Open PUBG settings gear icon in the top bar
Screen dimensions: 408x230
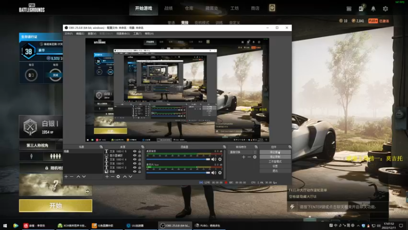386,9
